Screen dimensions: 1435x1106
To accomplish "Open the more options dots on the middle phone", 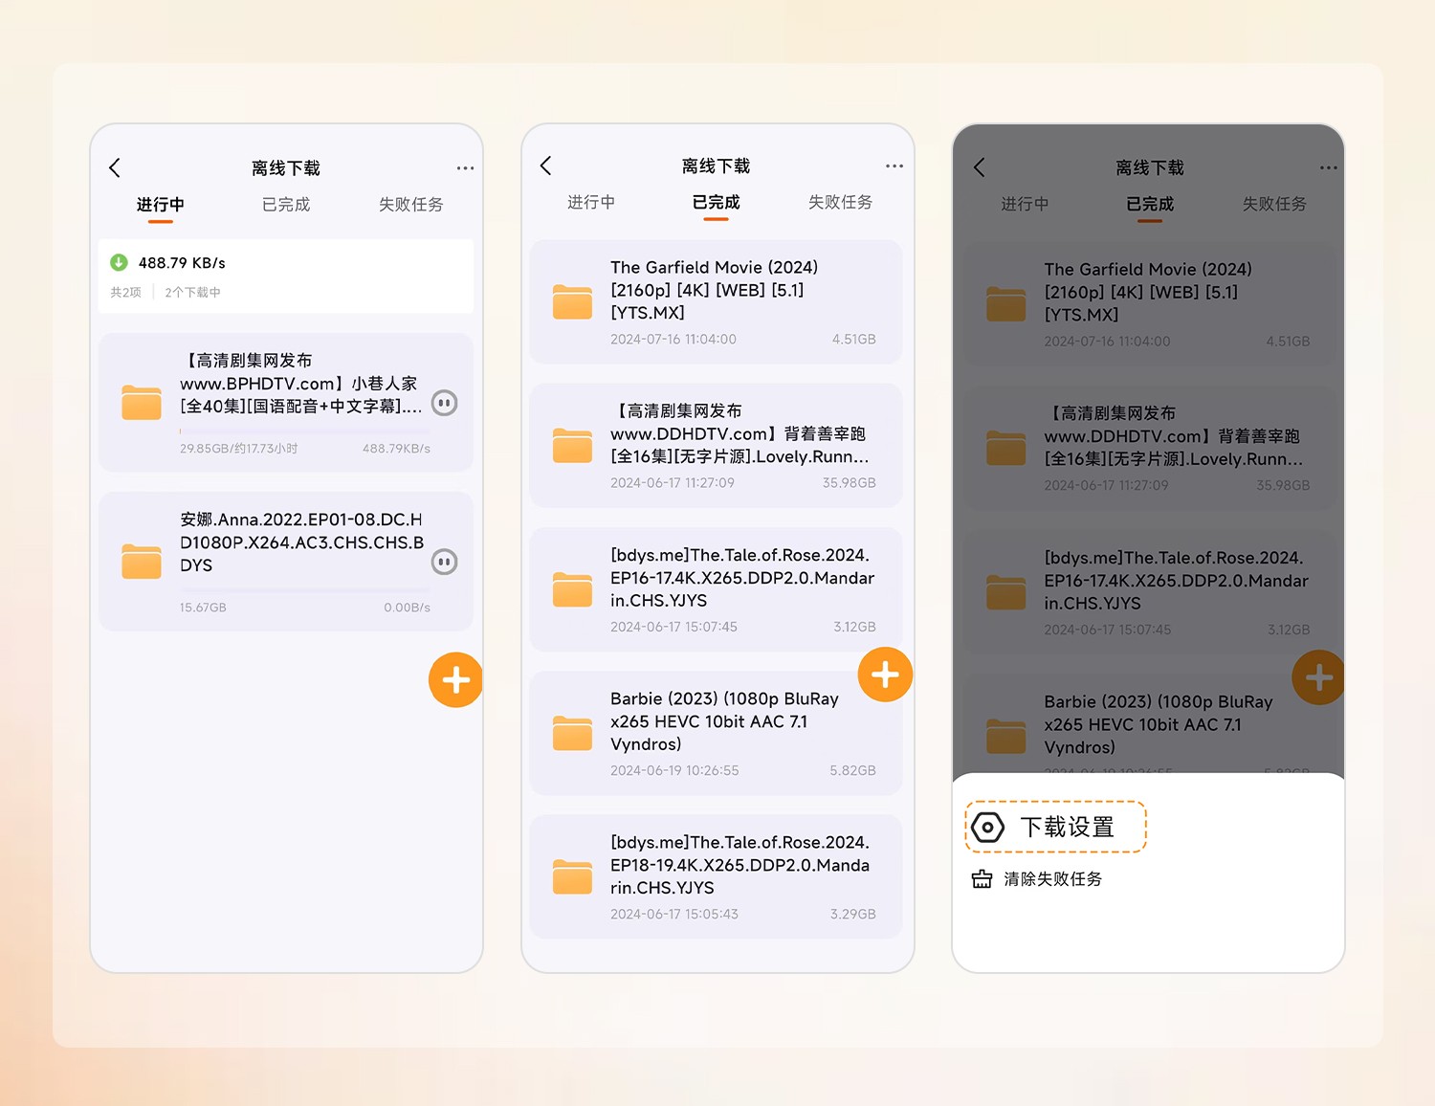I will pos(894,166).
